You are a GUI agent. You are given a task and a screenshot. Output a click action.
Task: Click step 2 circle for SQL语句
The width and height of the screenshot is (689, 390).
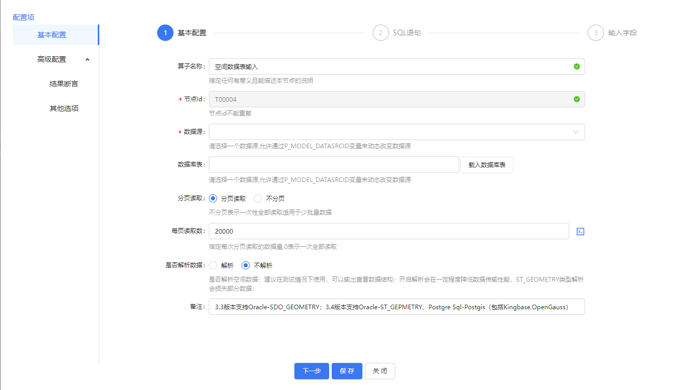[x=380, y=33]
